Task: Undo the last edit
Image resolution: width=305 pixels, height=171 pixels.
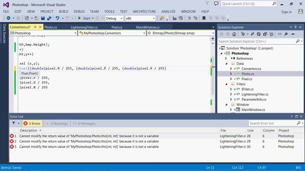Action: tap(57, 18)
